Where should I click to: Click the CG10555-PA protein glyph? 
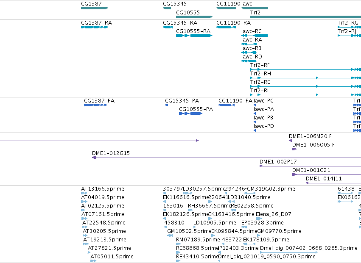coord(190,114)
